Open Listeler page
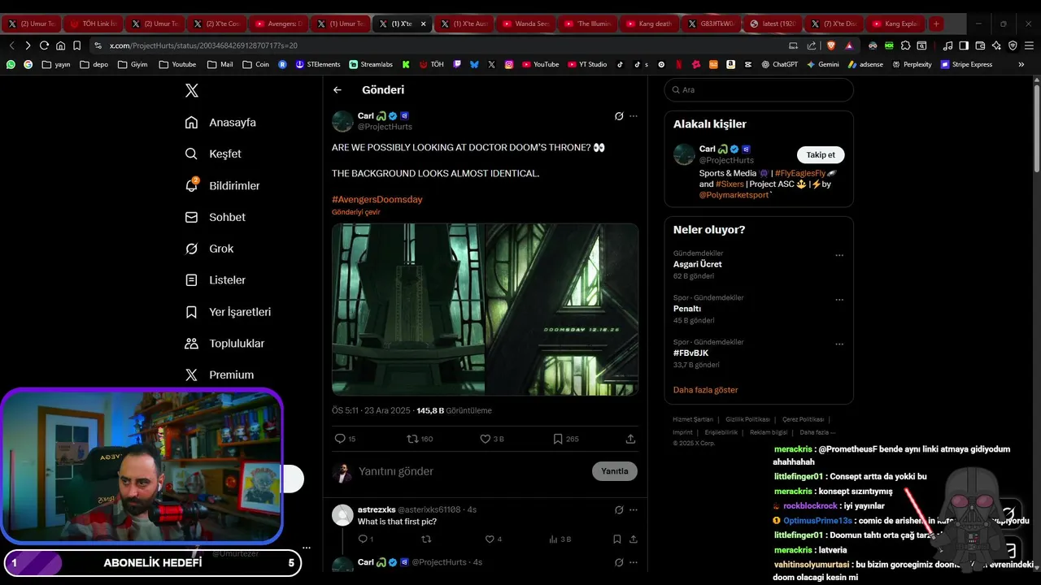The height and width of the screenshot is (585, 1041). (x=216, y=280)
